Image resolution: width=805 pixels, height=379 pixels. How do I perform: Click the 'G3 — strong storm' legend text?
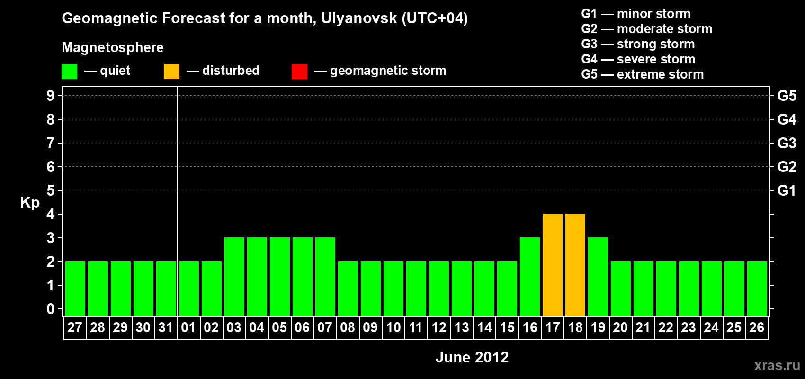click(x=638, y=44)
